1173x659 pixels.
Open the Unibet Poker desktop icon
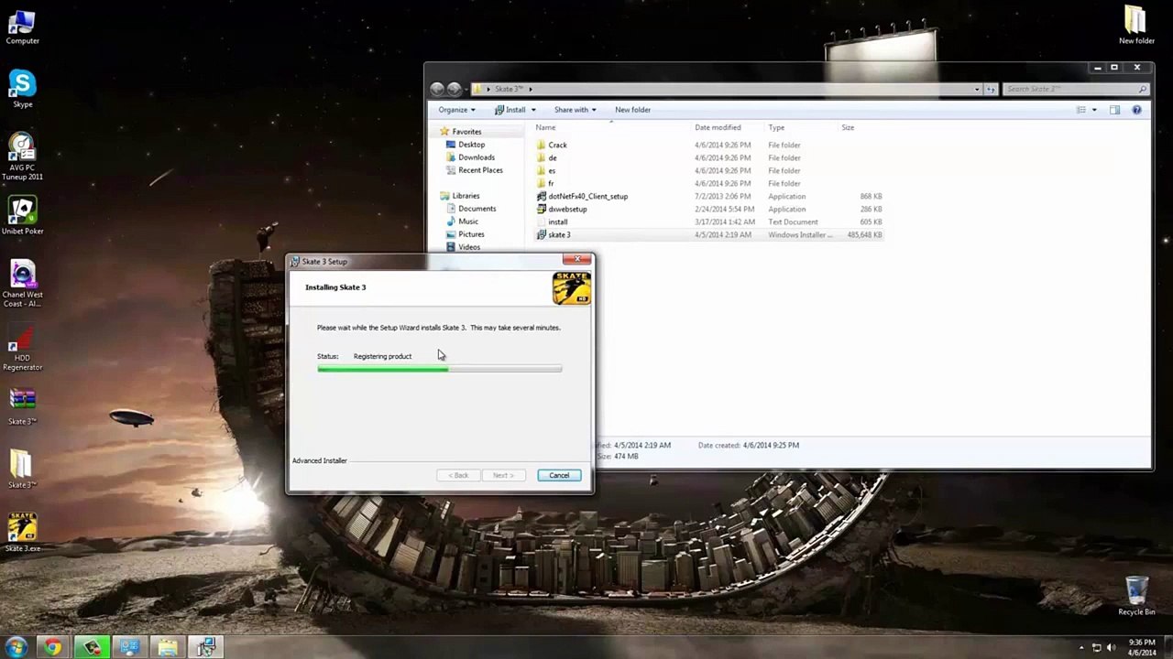22,217
